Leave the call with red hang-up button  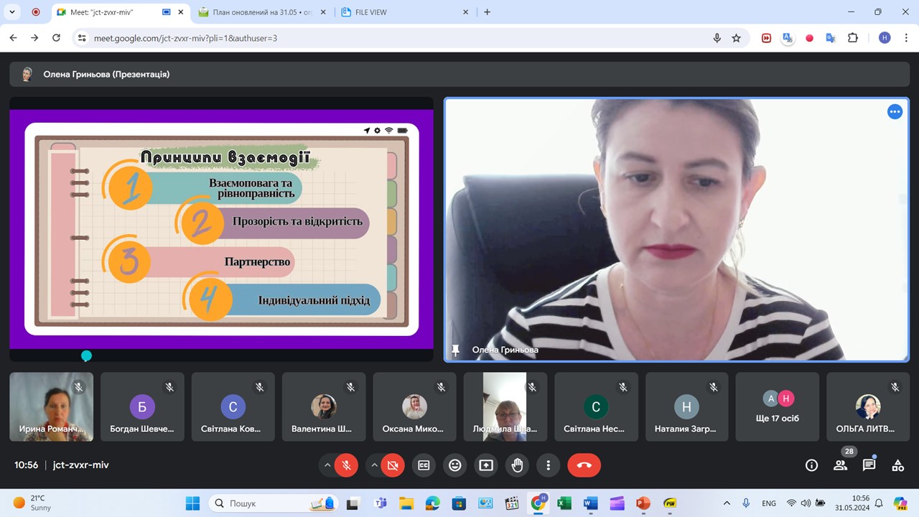coord(584,465)
